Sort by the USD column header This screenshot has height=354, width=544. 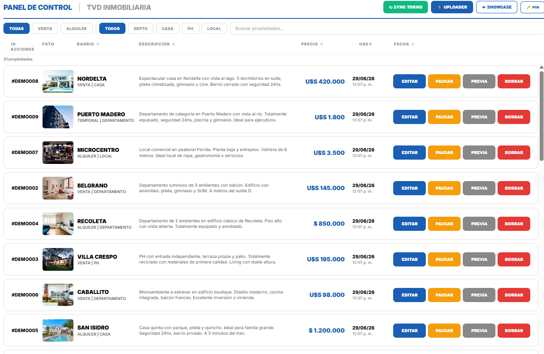click(x=366, y=44)
